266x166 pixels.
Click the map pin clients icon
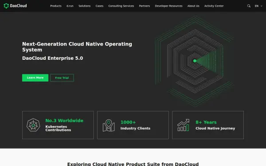[x=109, y=125]
